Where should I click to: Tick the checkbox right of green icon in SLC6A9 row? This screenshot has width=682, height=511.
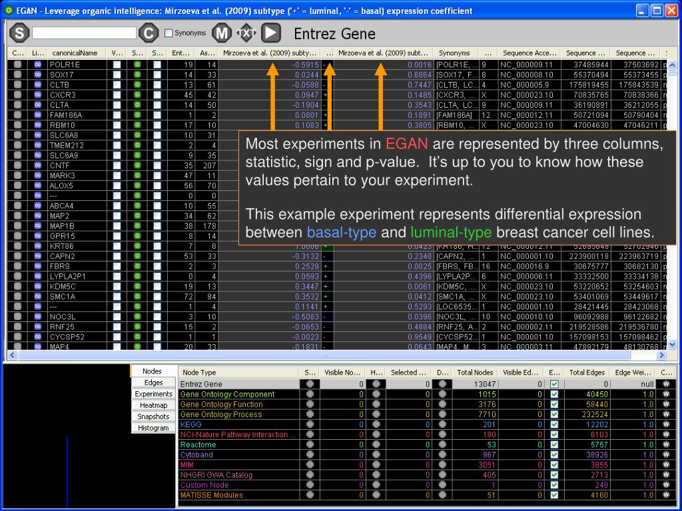(x=157, y=156)
